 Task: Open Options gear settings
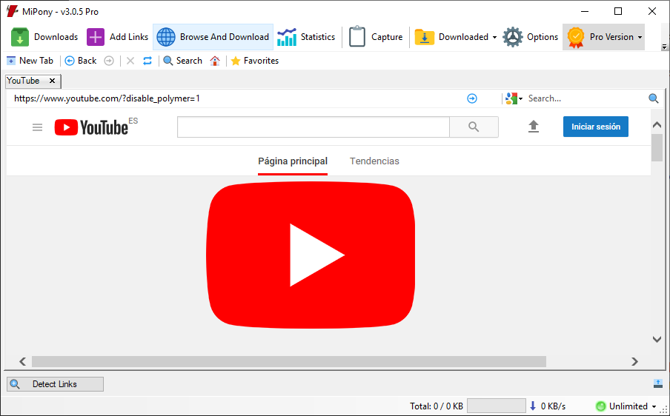pyautogui.click(x=530, y=37)
